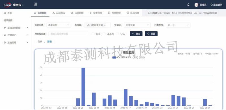
Task: Click the G318复建公路 project selector
Action: 182,13
